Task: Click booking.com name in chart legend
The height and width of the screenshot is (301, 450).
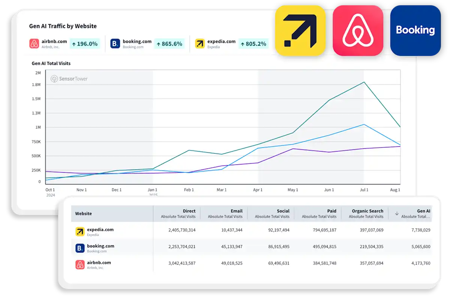Action: (137, 42)
